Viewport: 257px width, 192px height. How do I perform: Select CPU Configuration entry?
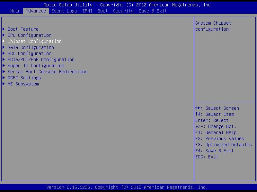click(x=29, y=35)
